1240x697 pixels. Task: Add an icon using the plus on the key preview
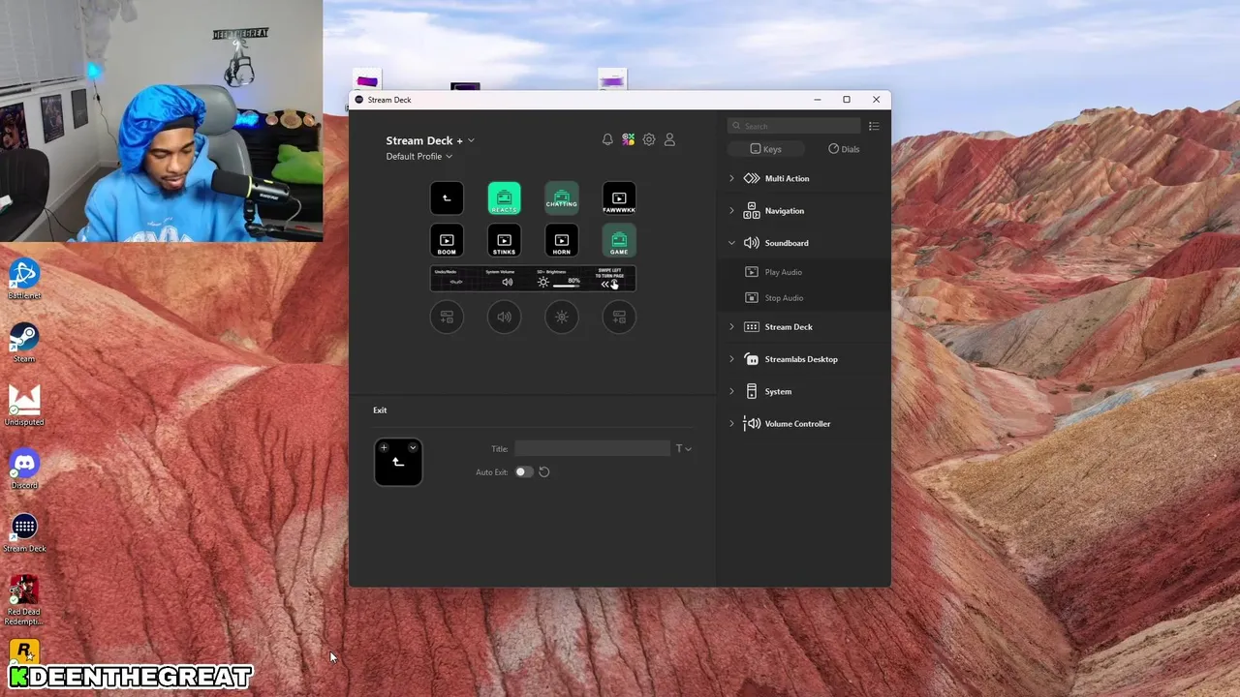pyautogui.click(x=384, y=447)
